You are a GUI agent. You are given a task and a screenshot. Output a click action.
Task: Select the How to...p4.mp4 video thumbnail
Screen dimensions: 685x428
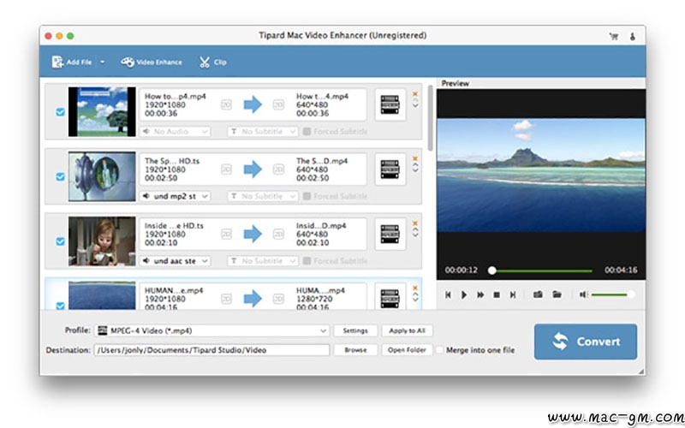coord(102,112)
